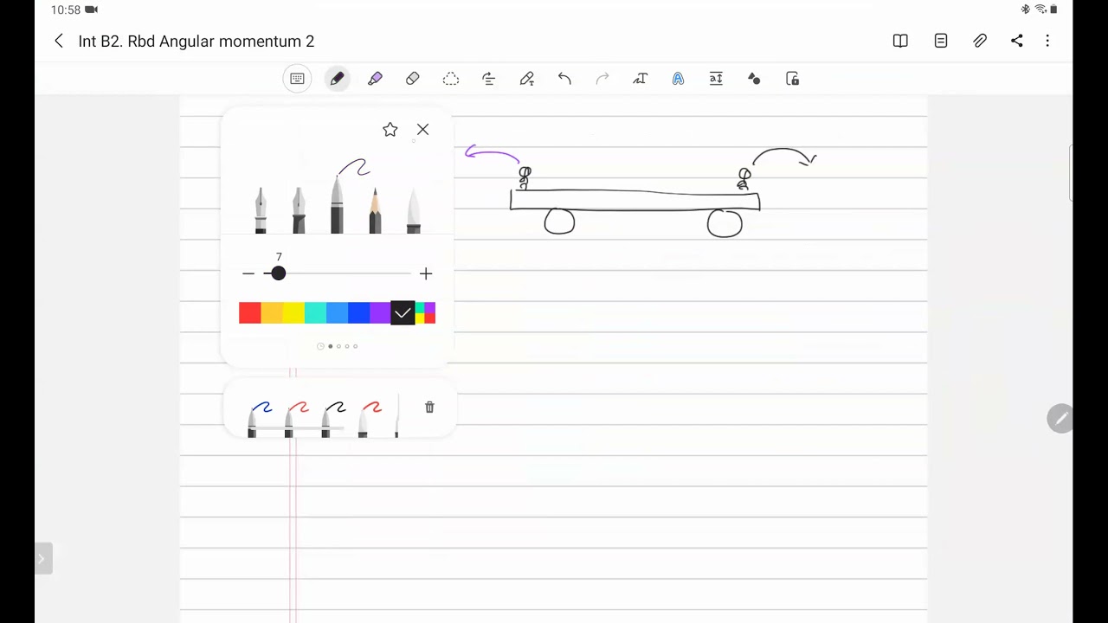This screenshot has width=1108, height=623.
Task: Select the pen-to-text tool
Action: pos(527,79)
